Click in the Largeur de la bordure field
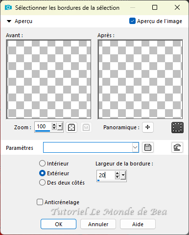Screen dimensions: 189x235 pyautogui.click(x=106, y=175)
